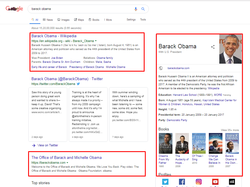
Task: Click View 35+ more books
Action: coord(230,130)
